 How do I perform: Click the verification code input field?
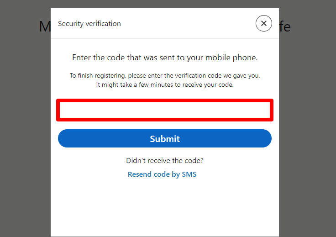tap(164, 110)
